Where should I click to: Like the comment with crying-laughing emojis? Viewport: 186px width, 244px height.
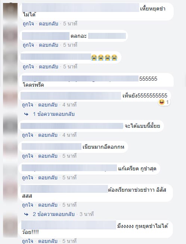pyautogui.click(x=28, y=67)
